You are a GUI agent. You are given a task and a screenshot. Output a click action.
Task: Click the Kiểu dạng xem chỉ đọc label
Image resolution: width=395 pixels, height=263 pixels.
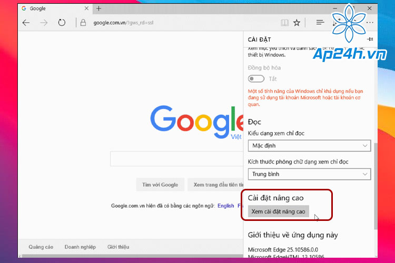point(276,134)
